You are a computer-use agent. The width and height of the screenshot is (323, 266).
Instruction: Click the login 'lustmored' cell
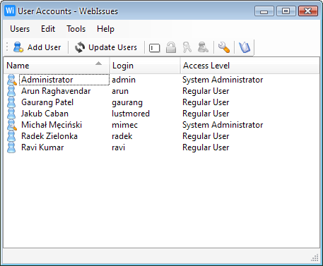[131, 114]
